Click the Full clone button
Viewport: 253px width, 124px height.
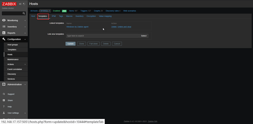[94, 44]
